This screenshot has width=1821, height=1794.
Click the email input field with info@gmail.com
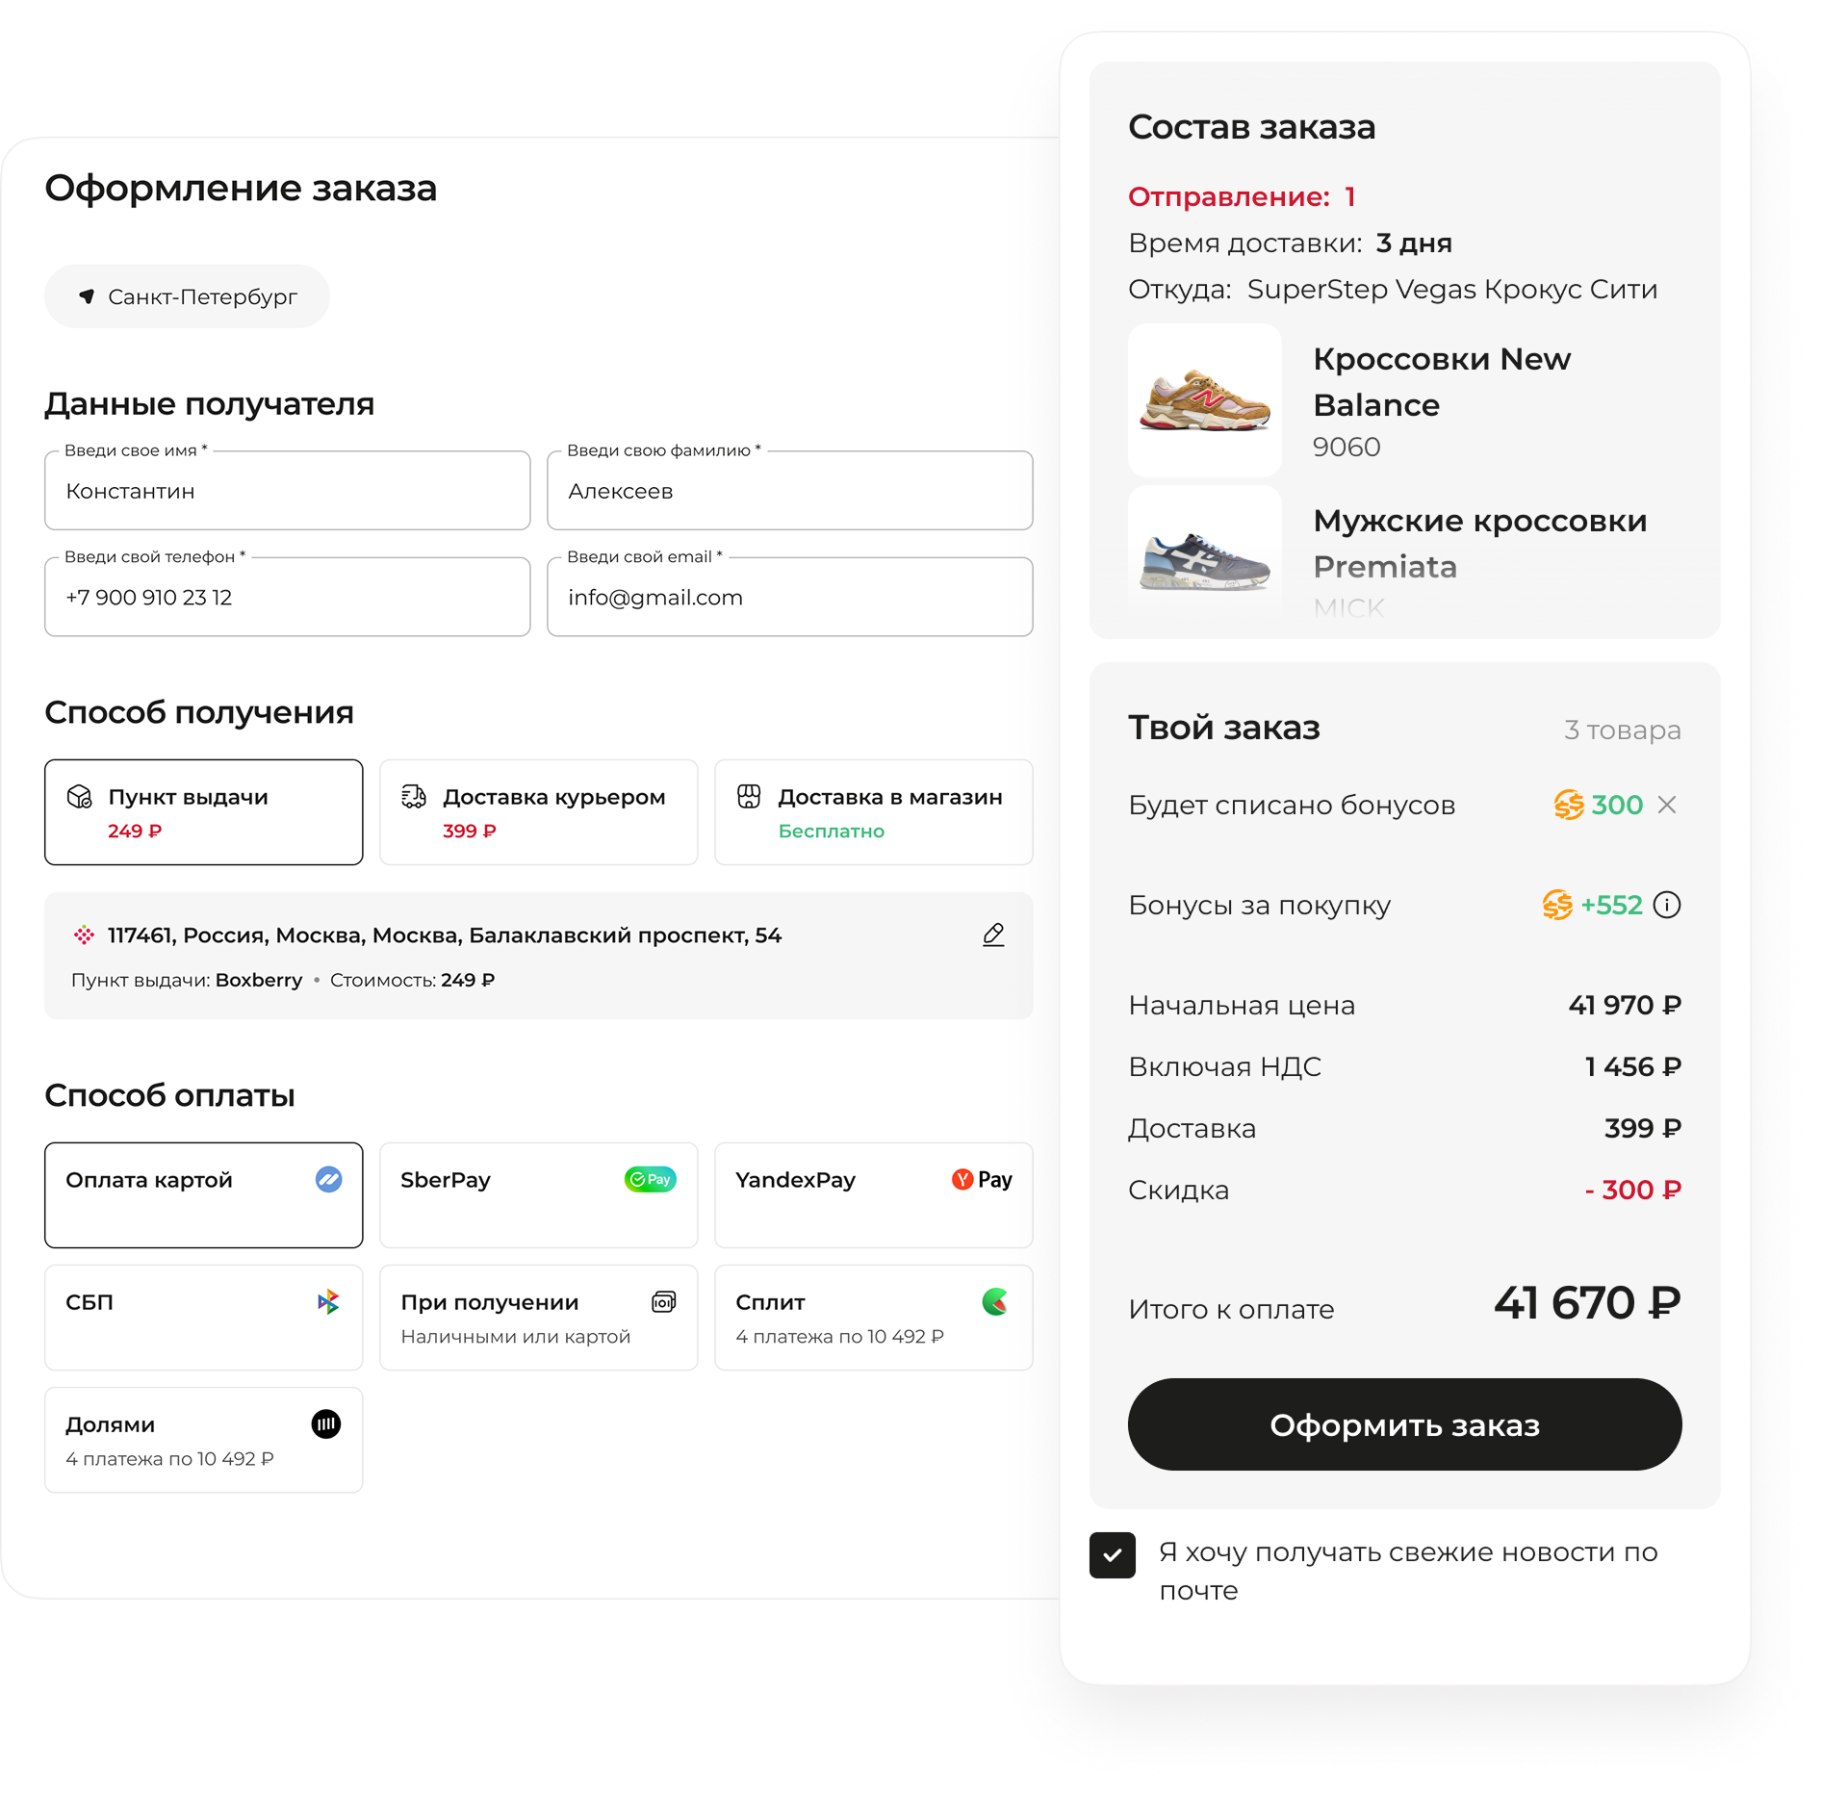[x=789, y=598]
